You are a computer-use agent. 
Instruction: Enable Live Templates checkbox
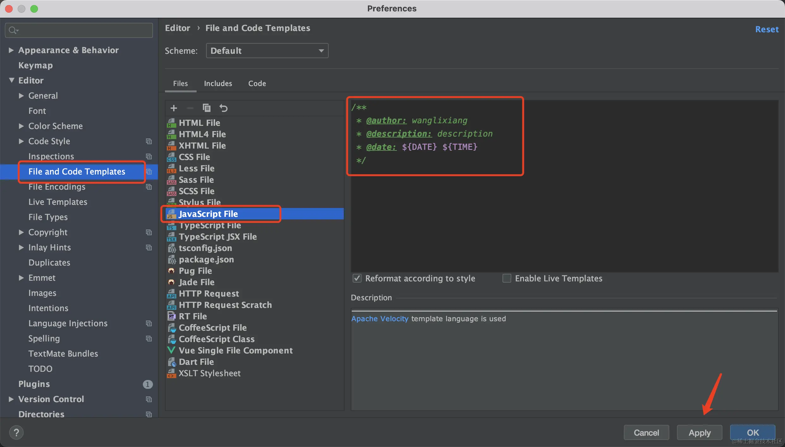507,278
